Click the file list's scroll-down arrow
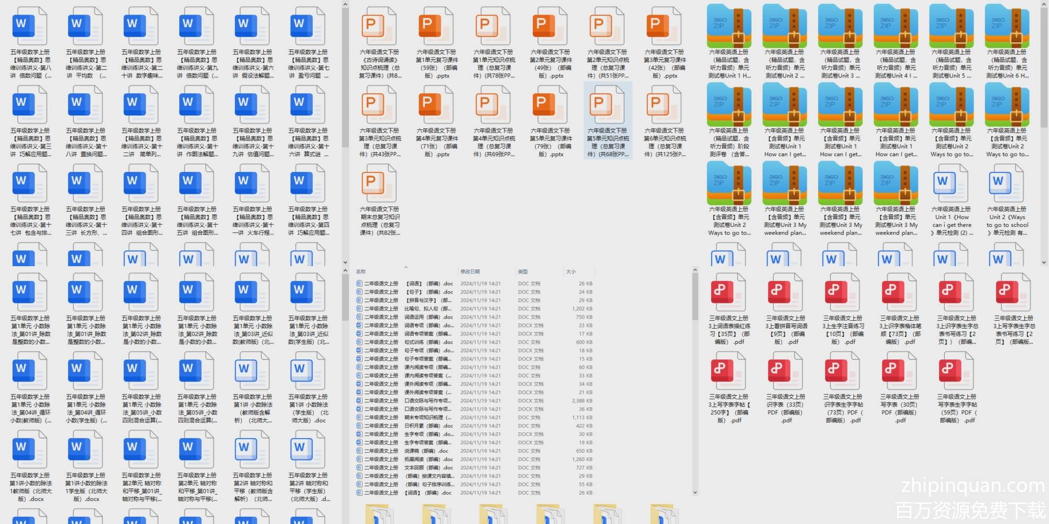 pos(695,492)
